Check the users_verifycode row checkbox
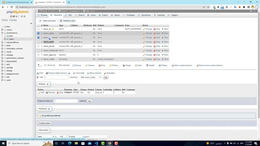Screen dimensions: 260x146 click(x=38, y=50)
